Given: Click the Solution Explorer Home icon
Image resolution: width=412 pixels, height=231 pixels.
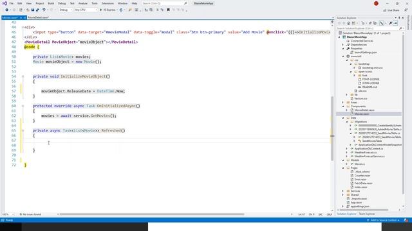Looking at the screenshot, I should click(x=349, y=23).
